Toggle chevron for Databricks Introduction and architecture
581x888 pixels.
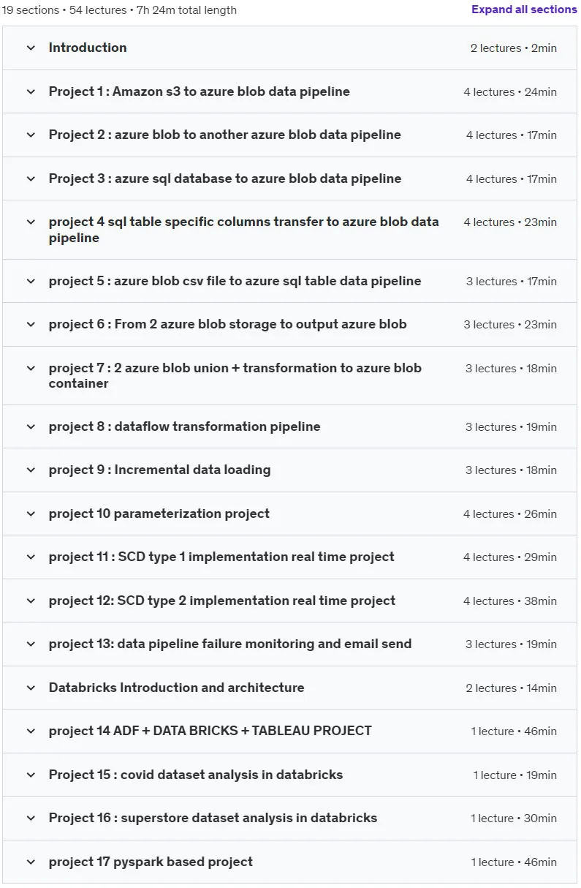tap(31, 688)
